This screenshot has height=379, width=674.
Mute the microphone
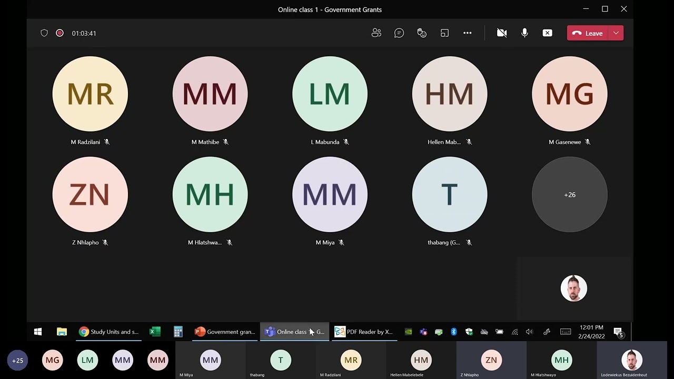click(524, 33)
